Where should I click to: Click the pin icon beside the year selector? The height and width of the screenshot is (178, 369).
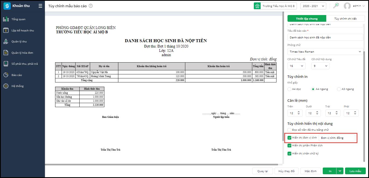click(x=336, y=6)
